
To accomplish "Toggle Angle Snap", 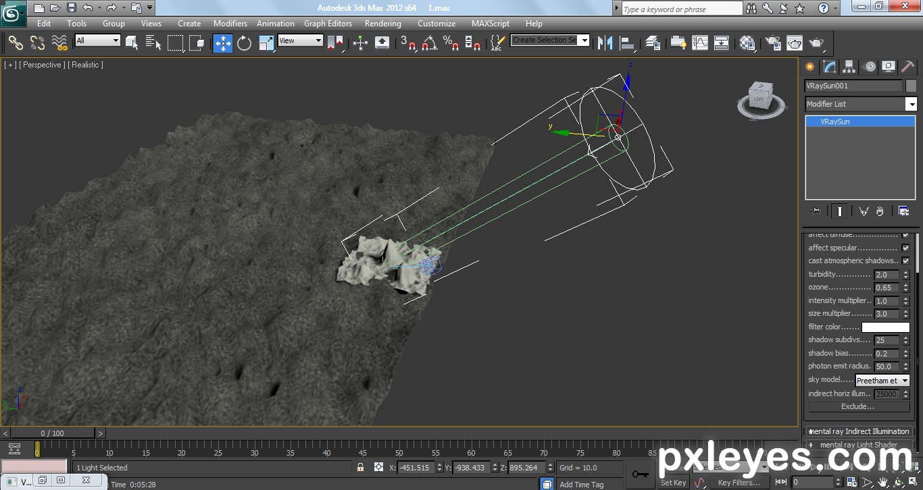I will click(430, 43).
